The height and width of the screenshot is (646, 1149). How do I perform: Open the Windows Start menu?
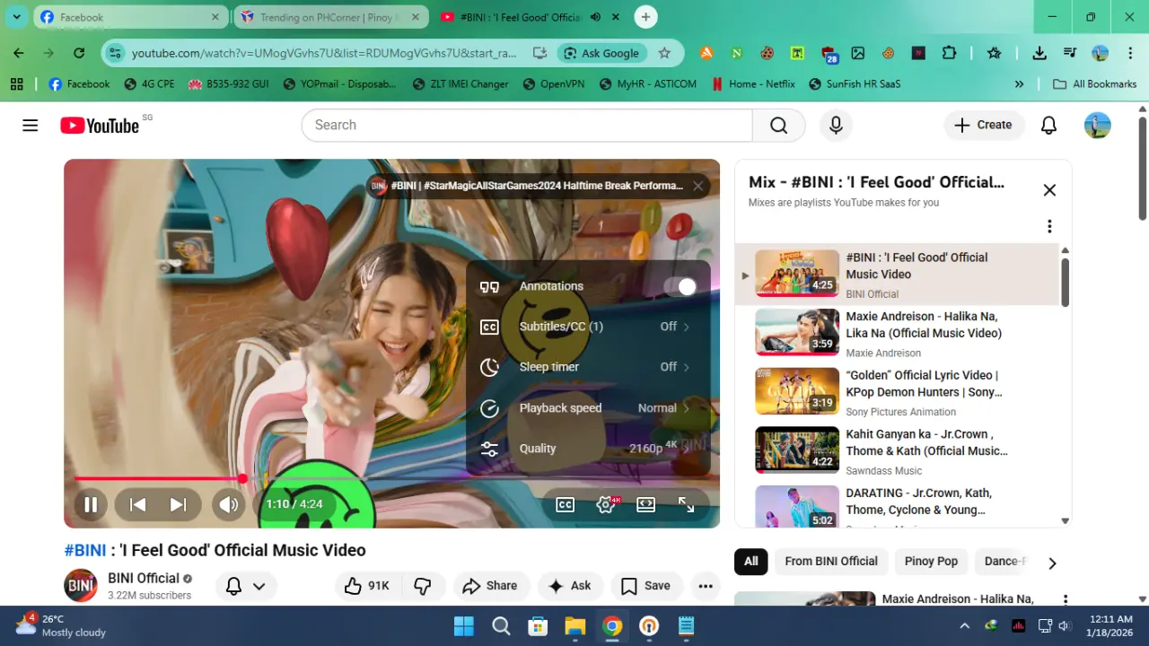[x=464, y=626]
